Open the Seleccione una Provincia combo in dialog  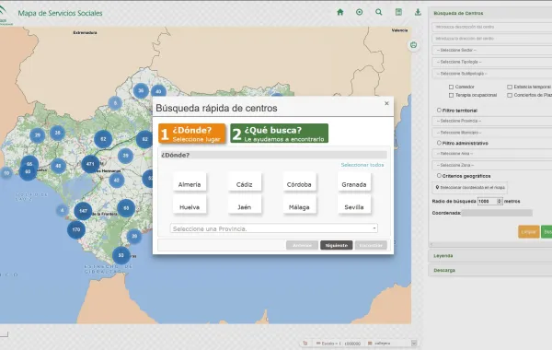[x=274, y=228]
